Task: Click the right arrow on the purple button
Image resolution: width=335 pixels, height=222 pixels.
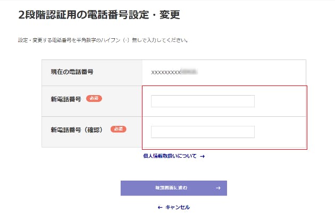Action: pyautogui.click(x=218, y=188)
